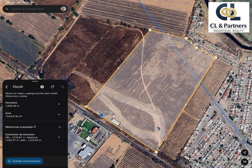Open the Perímetro units dropdown

click(x=59, y=104)
